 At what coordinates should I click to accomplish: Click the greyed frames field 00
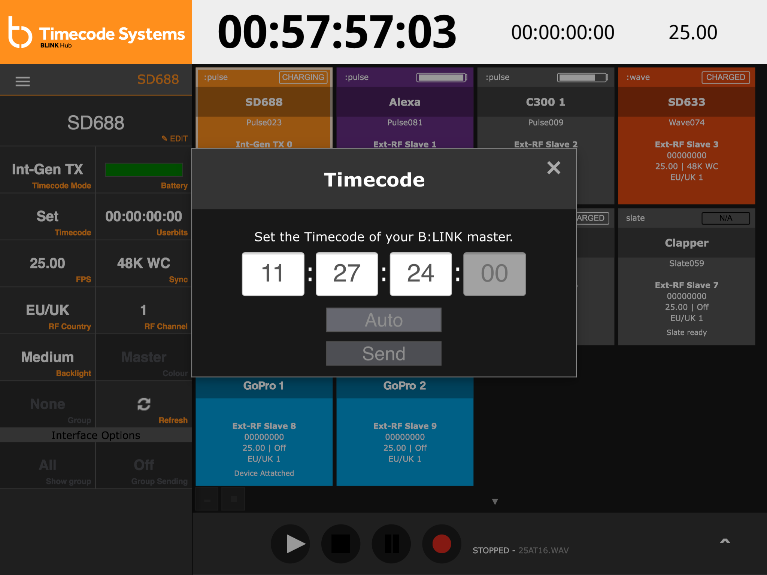pos(494,274)
